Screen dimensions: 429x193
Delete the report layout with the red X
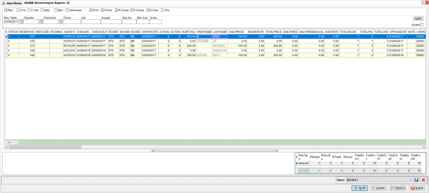click(x=423, y=180)
